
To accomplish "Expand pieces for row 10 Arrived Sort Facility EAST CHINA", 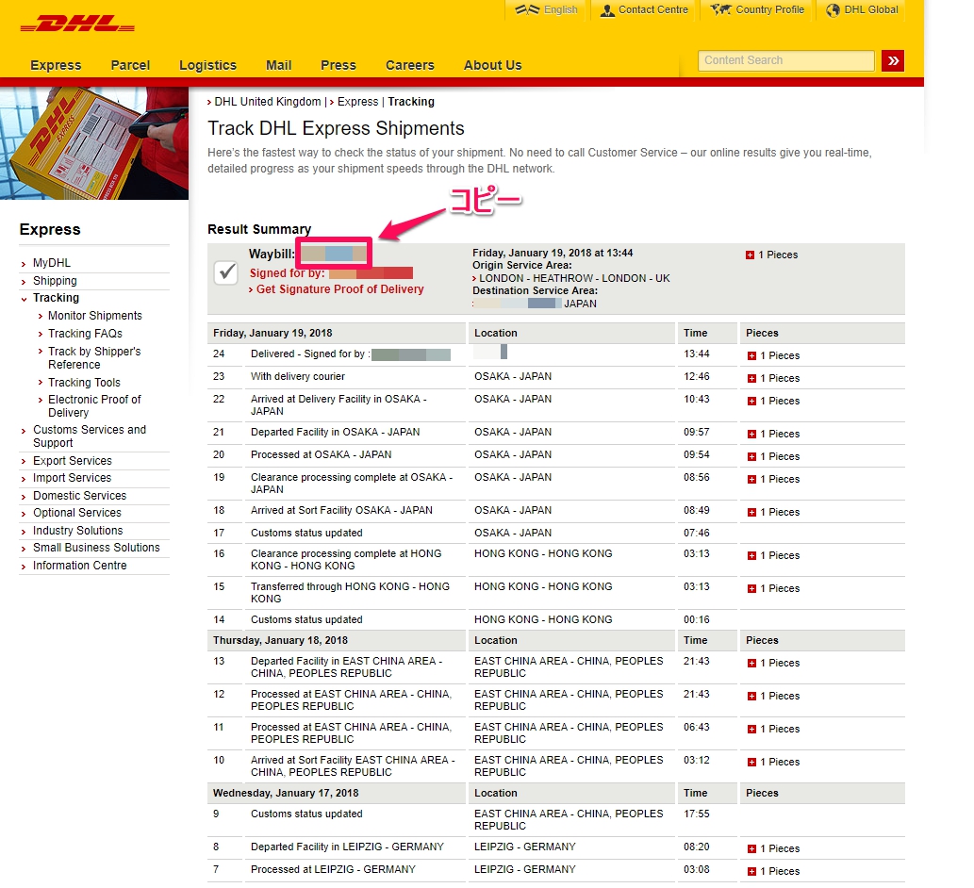I will pos(751,762).
